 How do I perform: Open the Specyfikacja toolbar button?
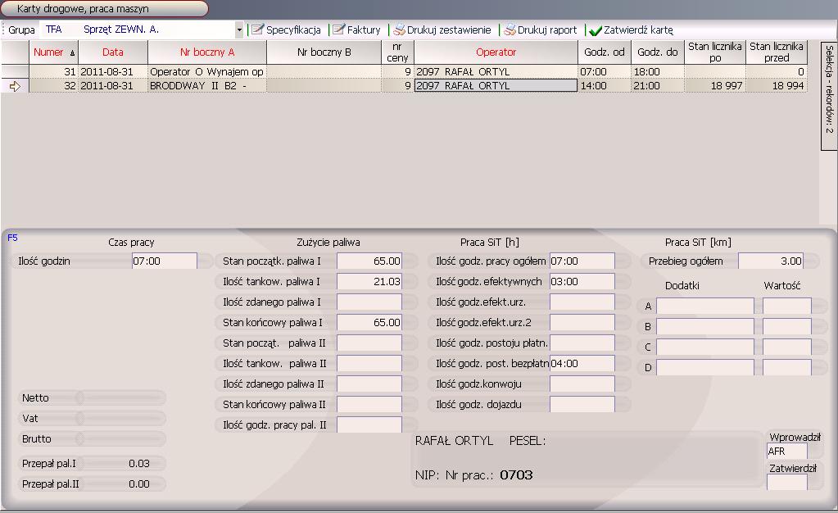tap(287, 30)
